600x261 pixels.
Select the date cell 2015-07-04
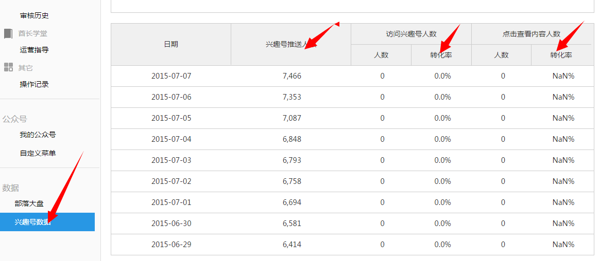(171, 139)
